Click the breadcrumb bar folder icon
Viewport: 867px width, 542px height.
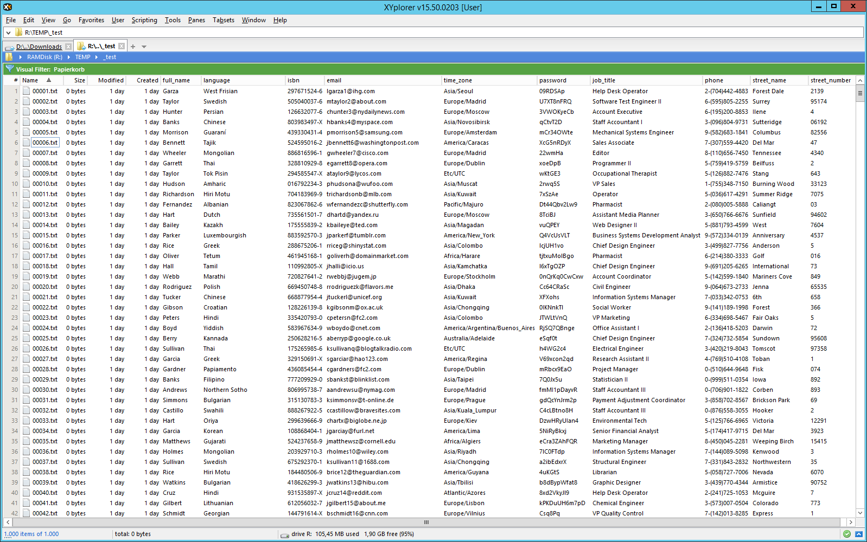(9, 57)
